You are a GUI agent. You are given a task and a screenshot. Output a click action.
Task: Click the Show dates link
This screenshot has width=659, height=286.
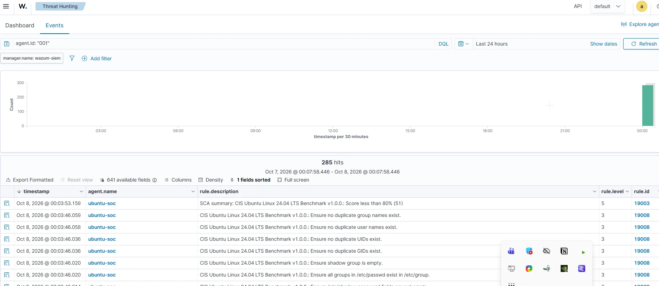[603, 44]
